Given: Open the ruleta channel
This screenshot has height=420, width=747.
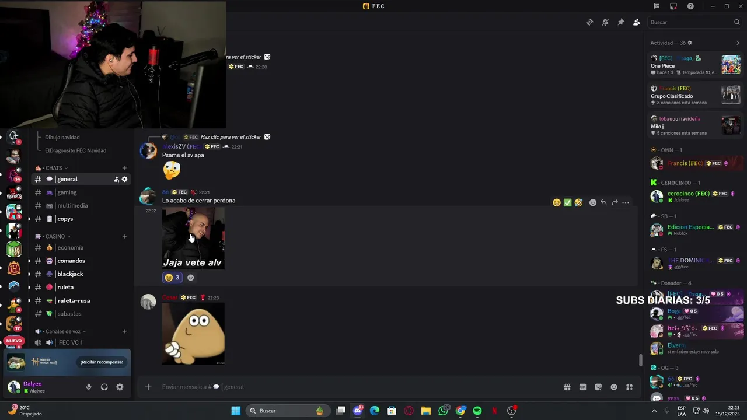Looking at the screenshot, I should tap(81, 288).
